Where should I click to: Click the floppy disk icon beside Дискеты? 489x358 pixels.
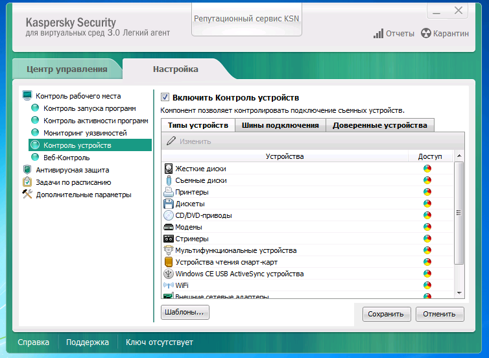click(x=169, y=204)
